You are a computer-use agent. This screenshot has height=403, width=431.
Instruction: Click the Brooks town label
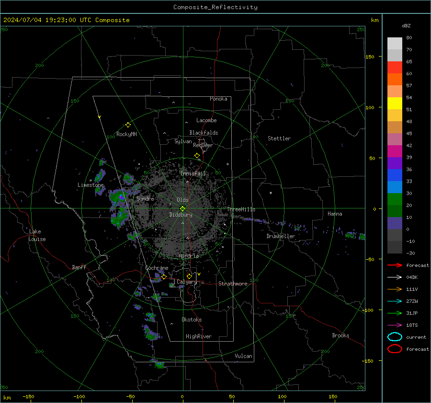click(340, 335)
